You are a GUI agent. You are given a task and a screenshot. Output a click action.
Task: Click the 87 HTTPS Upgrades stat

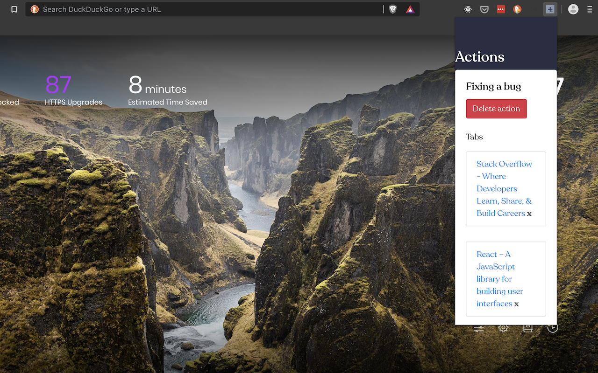tap(73, 90)
